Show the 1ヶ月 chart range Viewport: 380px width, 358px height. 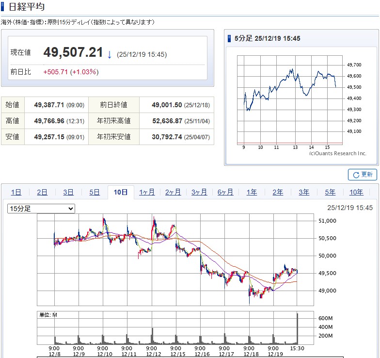pyautogui.click(x=147, y=193)
